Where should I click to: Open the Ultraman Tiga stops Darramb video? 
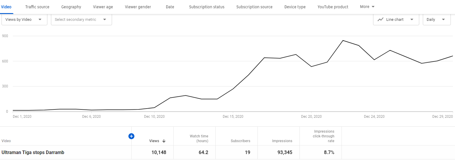[33, 153]
